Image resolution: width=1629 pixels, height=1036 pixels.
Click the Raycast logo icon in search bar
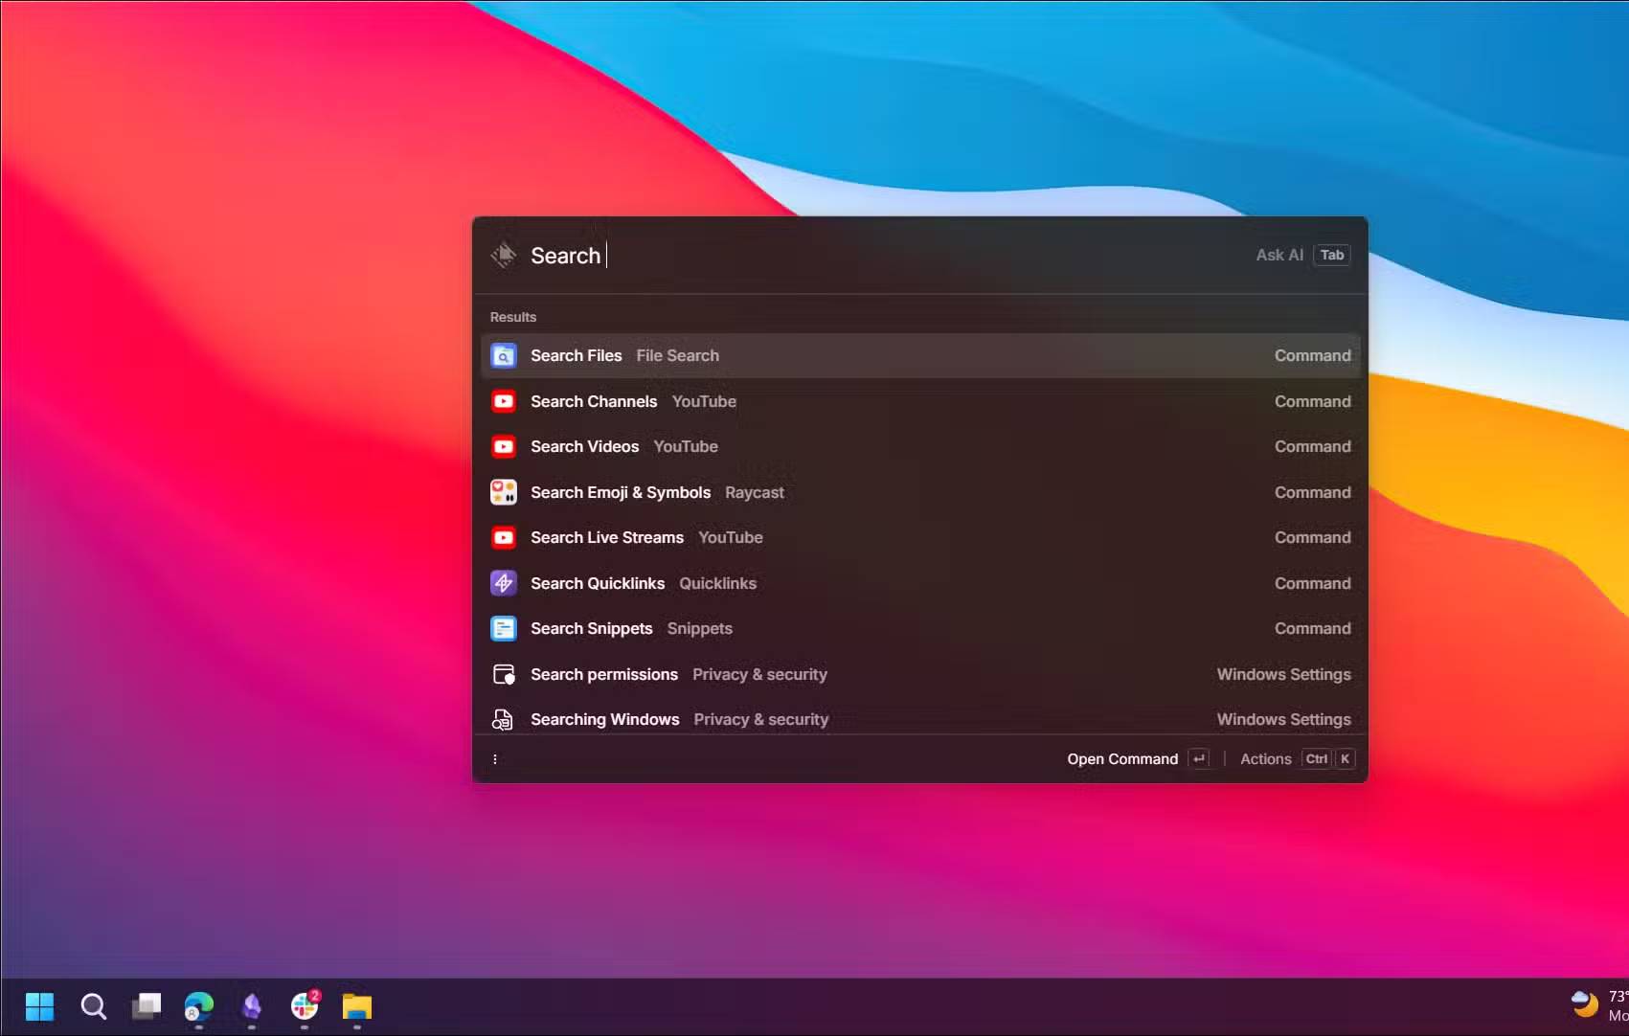tap(503, 255)
